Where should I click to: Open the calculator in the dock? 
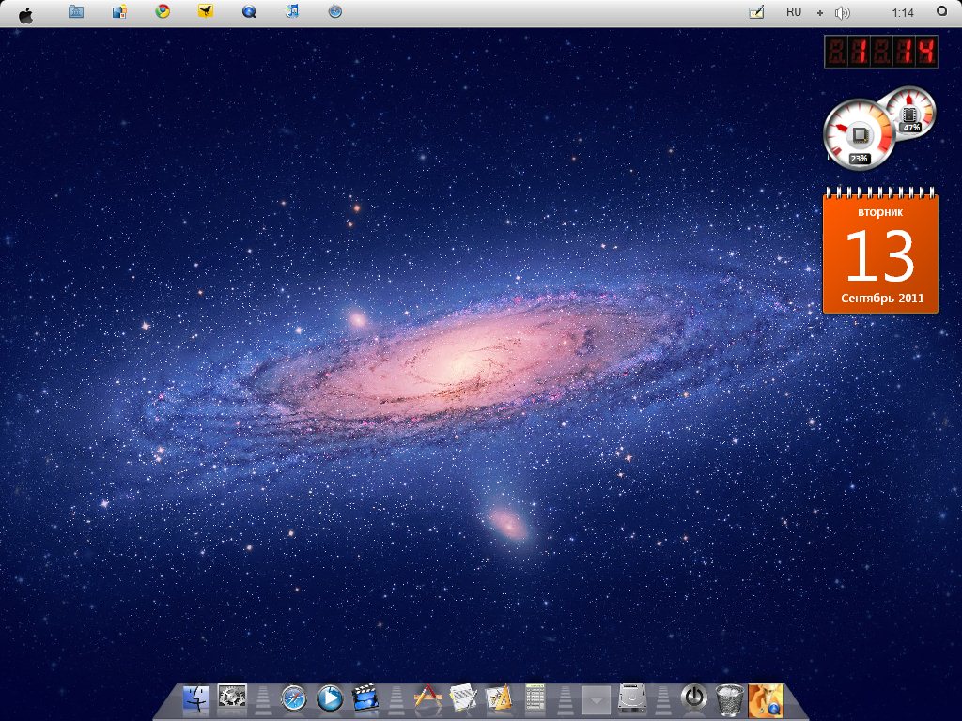point(535,698)
